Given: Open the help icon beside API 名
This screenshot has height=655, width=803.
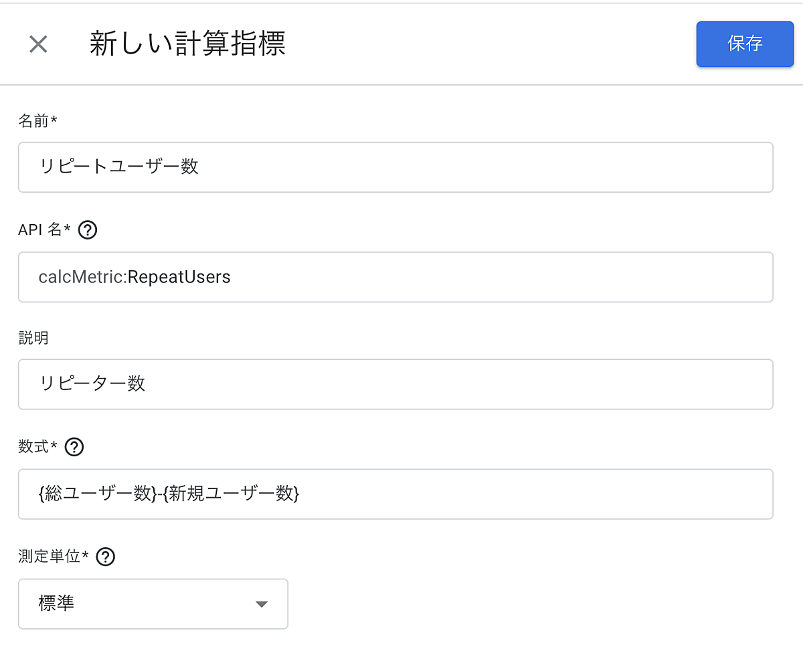Looking at the screenshot, I should 88,230.
